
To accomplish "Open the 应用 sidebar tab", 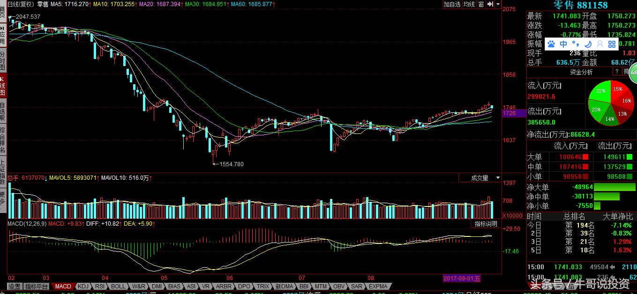I will pos(3,36).
